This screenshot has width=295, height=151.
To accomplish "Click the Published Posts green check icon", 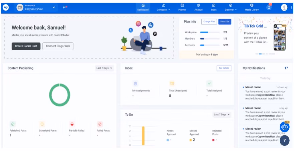I will [13, 124].
